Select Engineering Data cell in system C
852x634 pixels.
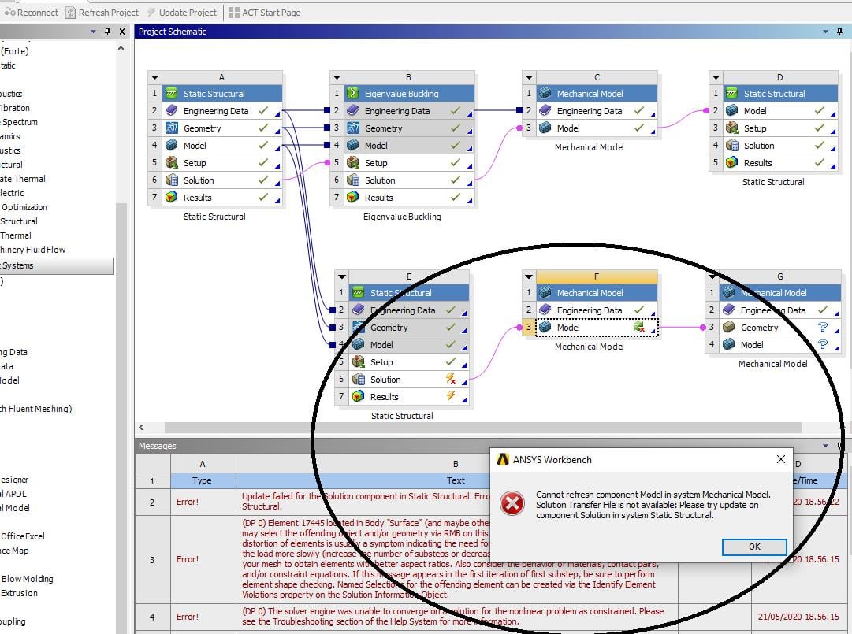597,111
